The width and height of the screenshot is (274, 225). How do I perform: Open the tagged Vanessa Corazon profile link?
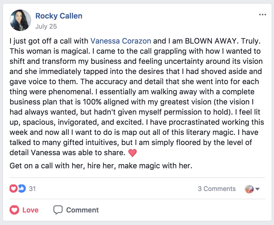[121, 41]
